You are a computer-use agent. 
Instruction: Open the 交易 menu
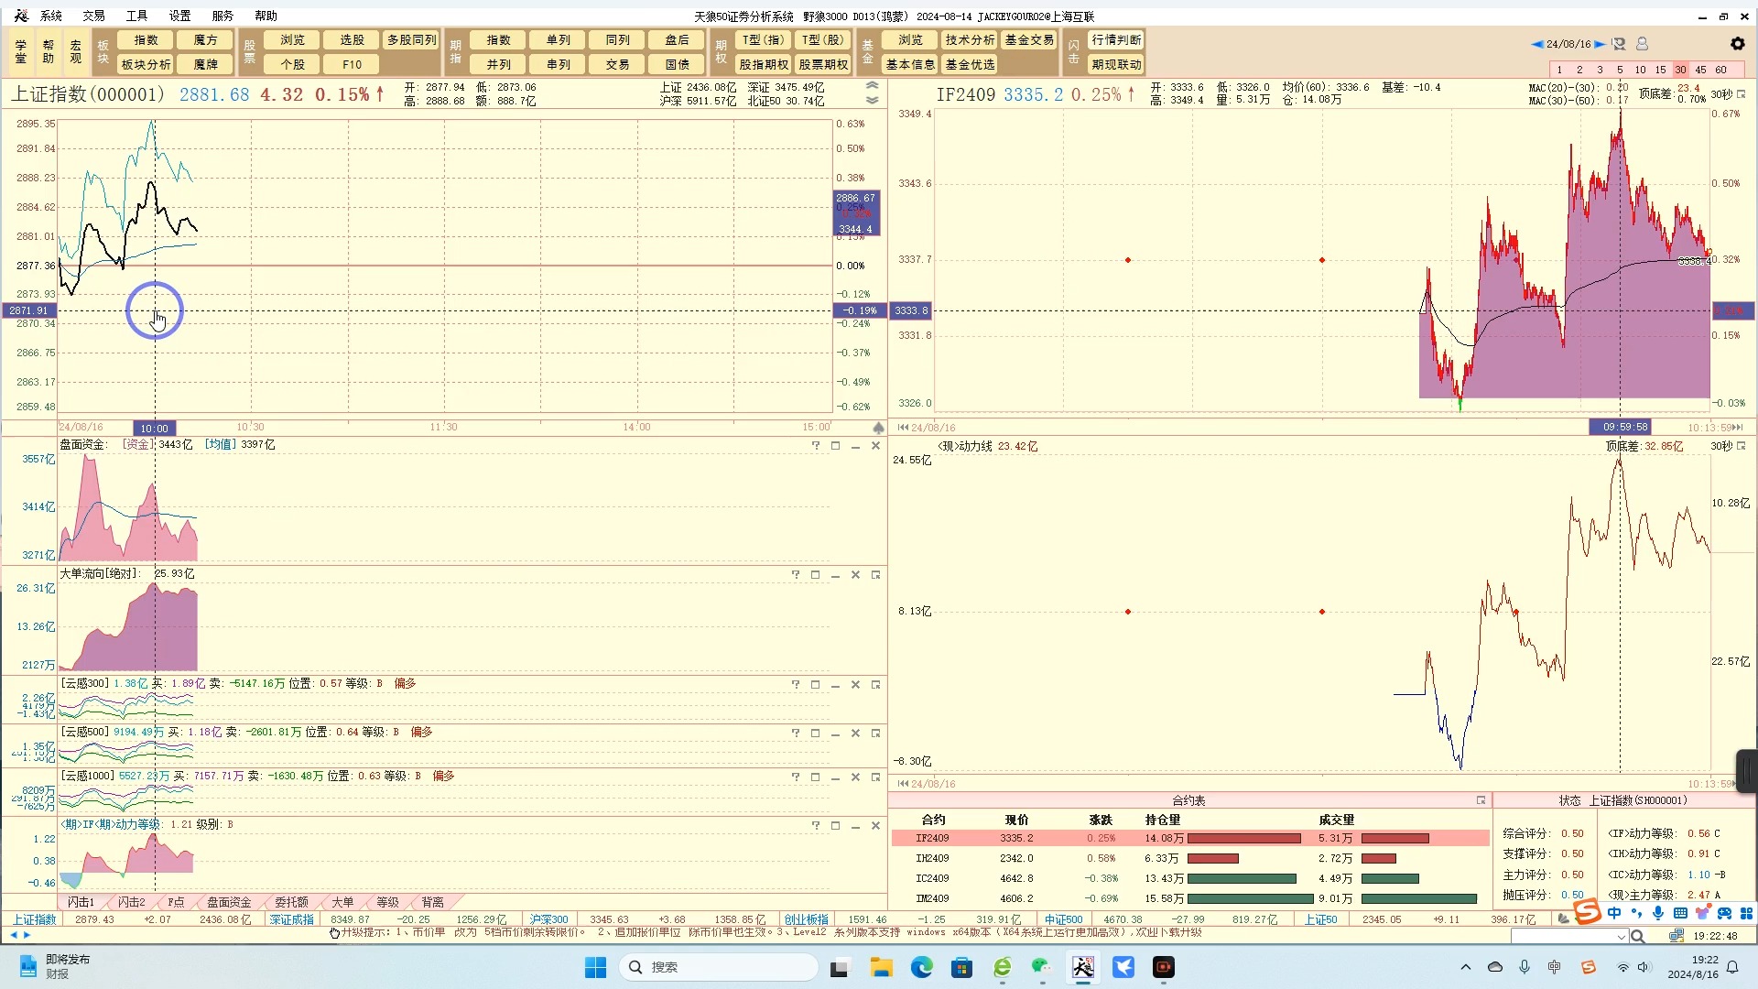coord(93,16)
